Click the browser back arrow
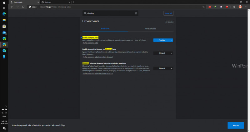 [x=12, y=7]
